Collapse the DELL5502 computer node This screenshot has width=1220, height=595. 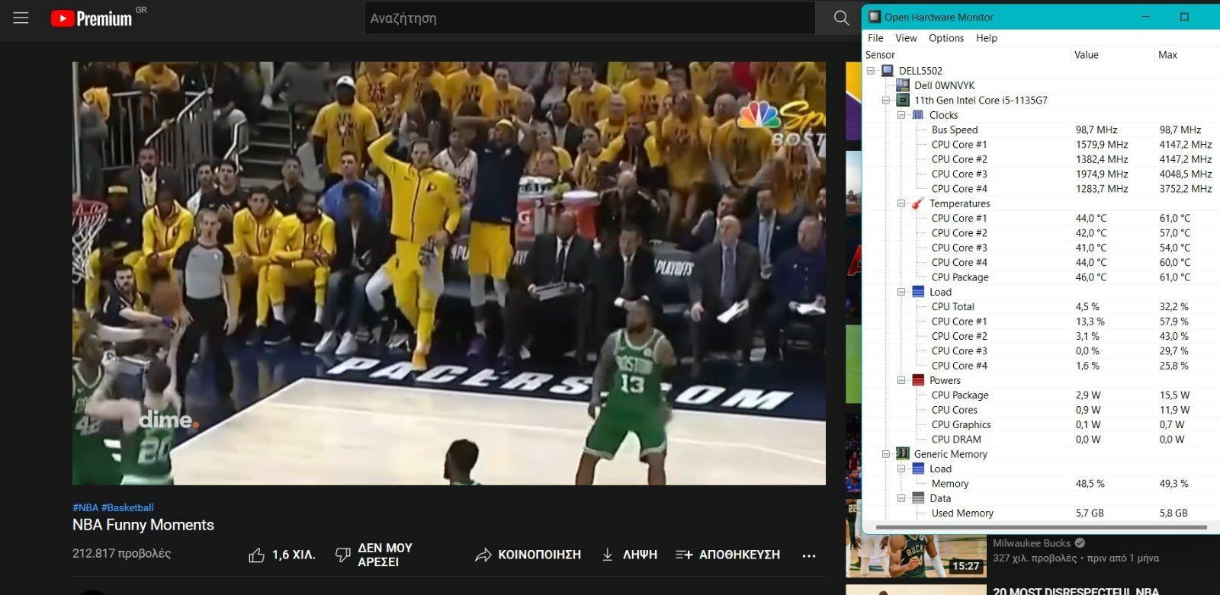[871, 71]
